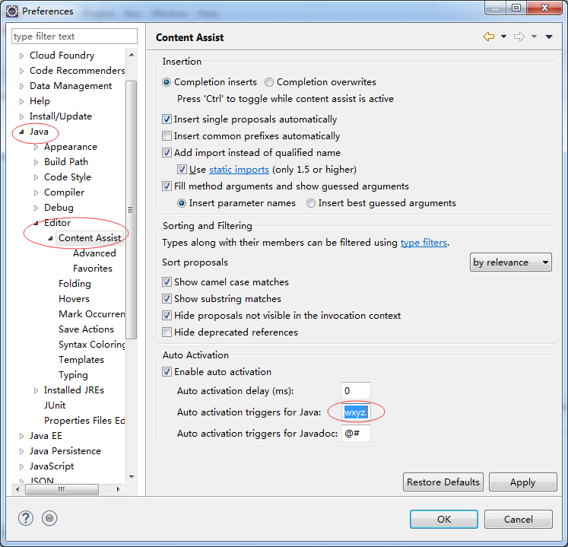Toggle Show camel case matches
568x547 pixels.
tap(167, 282)
